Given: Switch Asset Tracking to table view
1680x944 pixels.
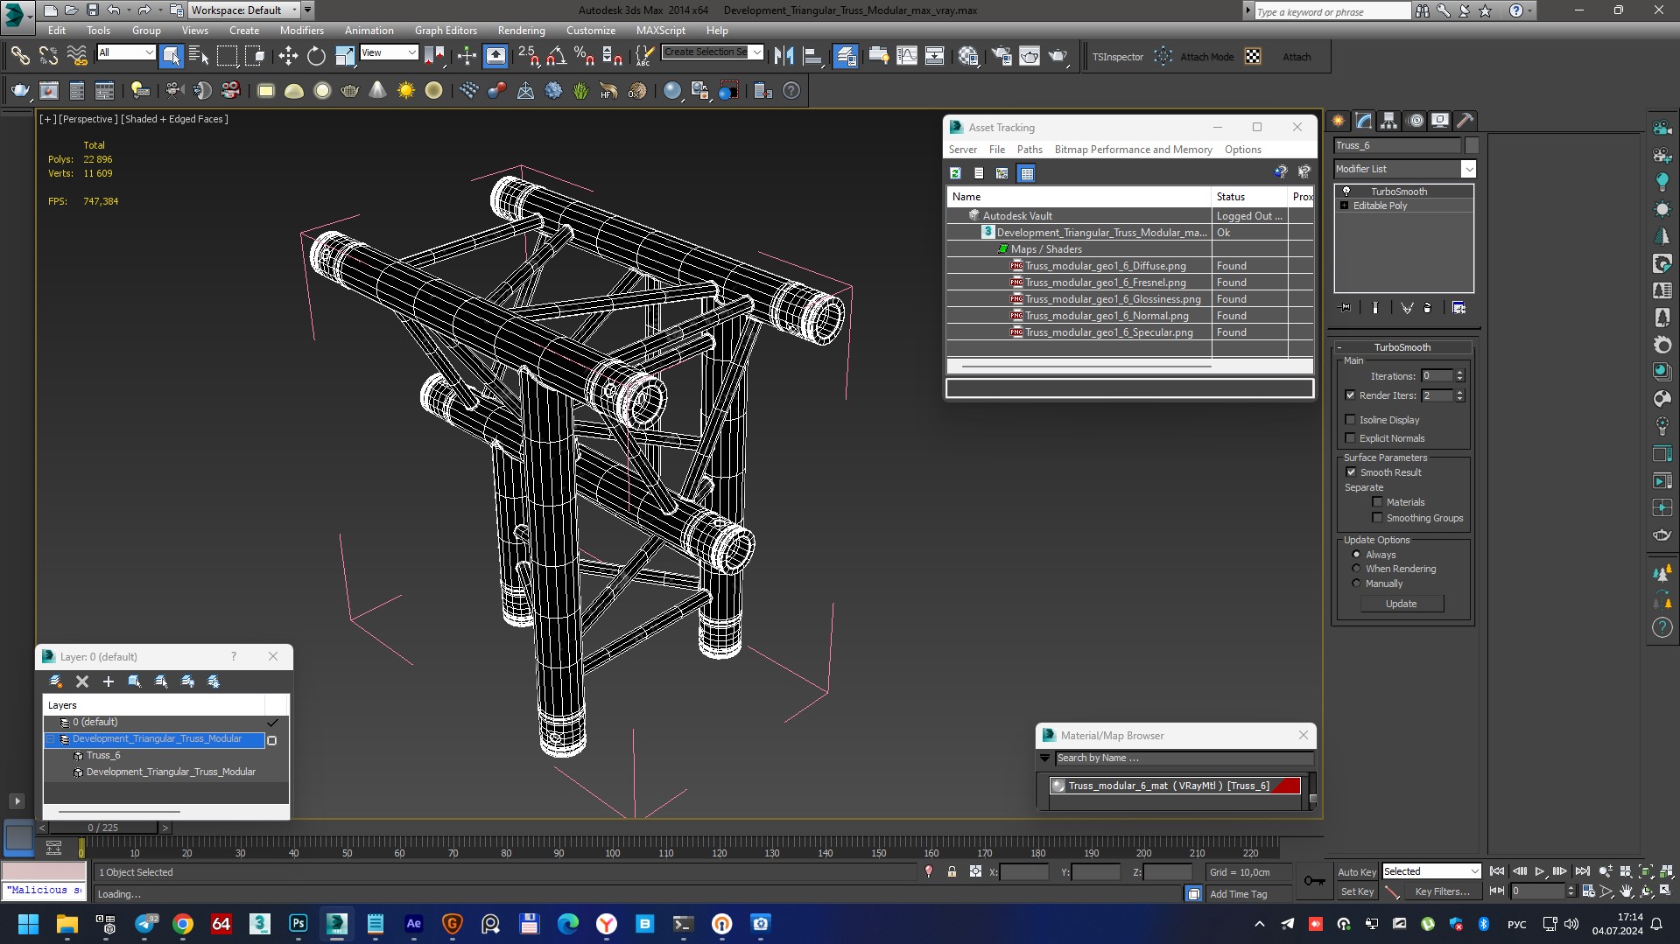Looking at the screenshot, I should pyautogui.click(x=1027, y=173).
